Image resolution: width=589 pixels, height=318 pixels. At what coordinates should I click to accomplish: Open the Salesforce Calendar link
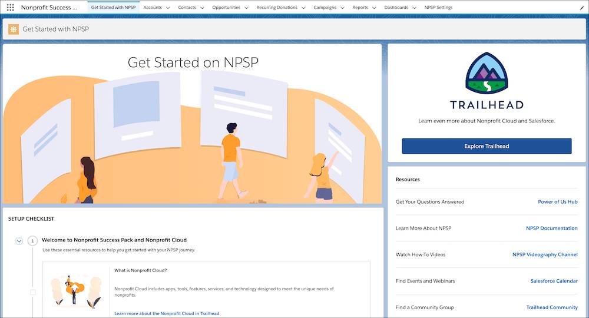click(554, 280)
